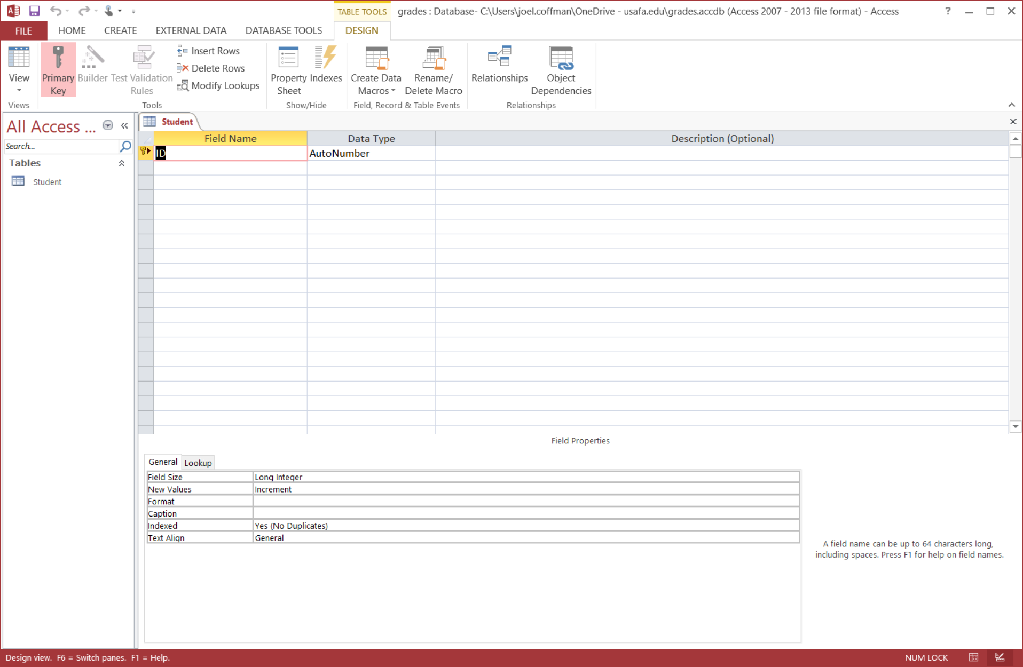Open the Relationships window
The height and width of the screenshot is (667, 1023).
click(499, 65)
